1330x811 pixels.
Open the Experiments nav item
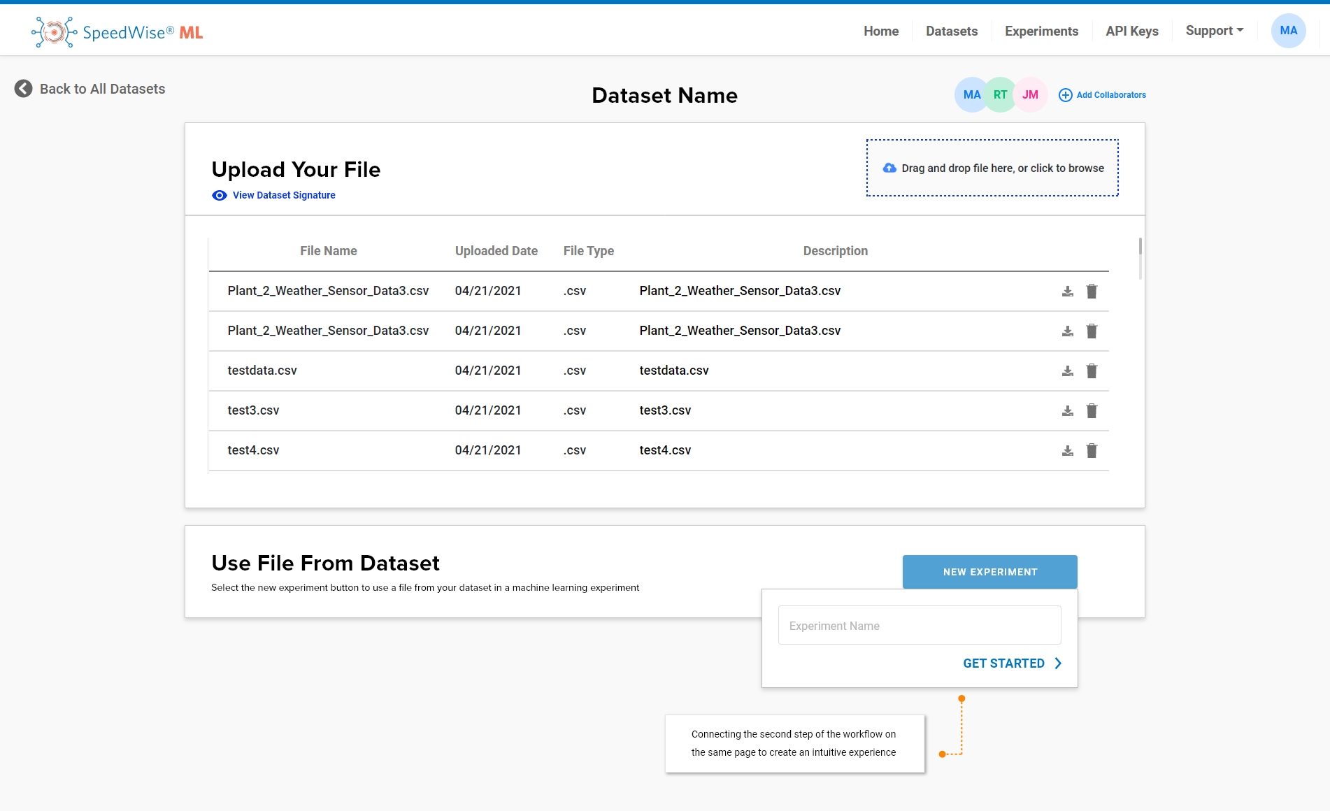click(x=1041, y=31)
